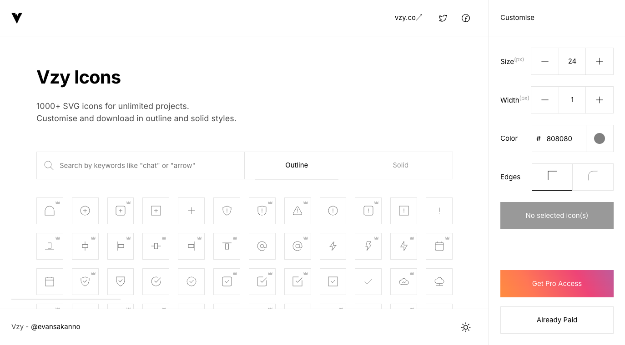This screenshot has width=625, height=345.
Task: Choose rounded corner edges option
Action: point(593,177)
